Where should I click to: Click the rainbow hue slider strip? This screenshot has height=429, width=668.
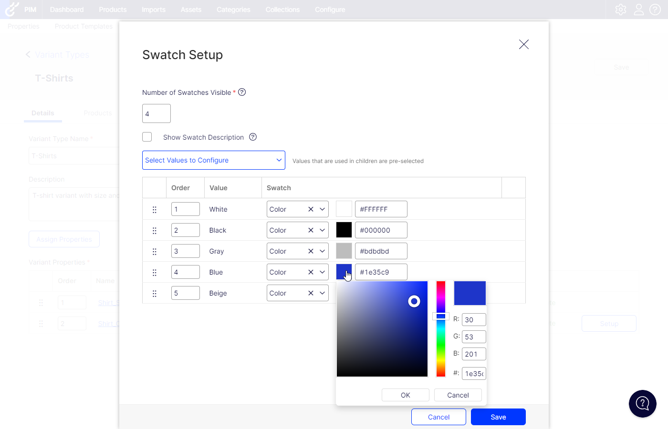pos(441,343)
